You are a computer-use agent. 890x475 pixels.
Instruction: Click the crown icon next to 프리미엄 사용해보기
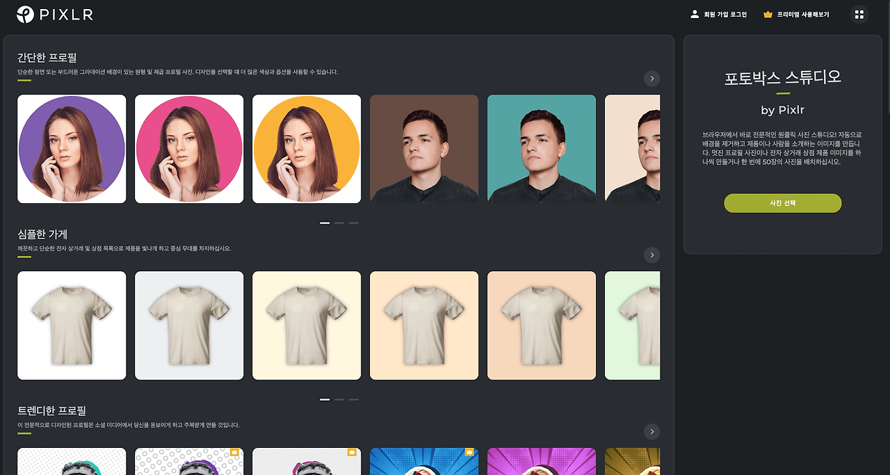tap(768, 14)
